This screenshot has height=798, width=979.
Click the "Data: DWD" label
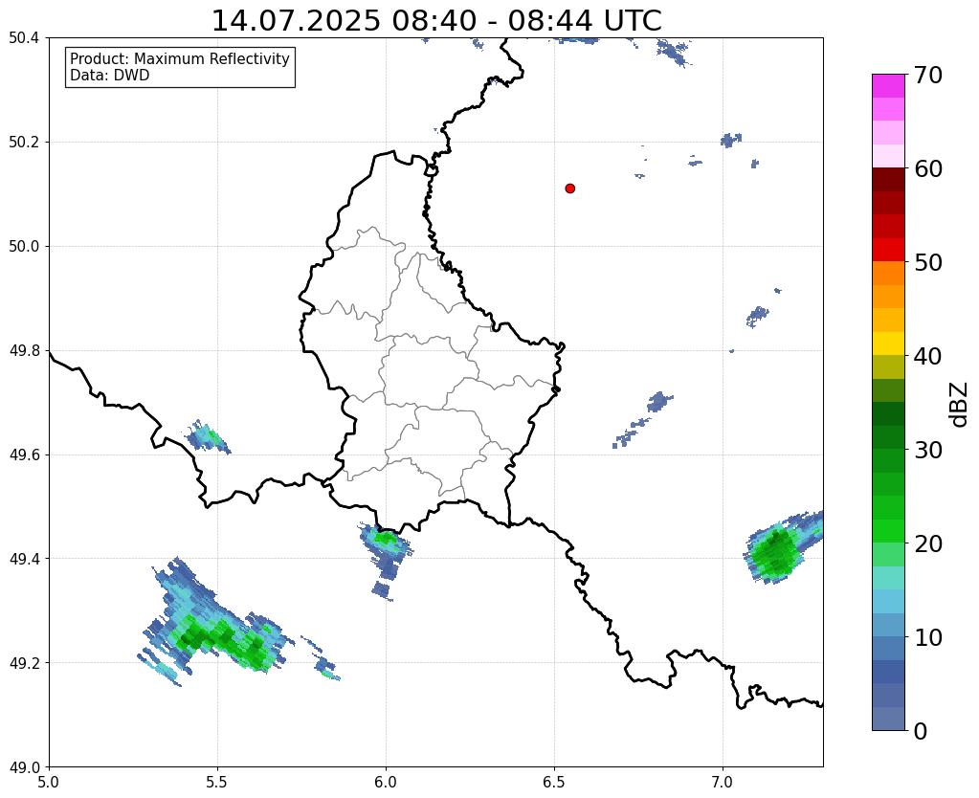click(x=110, y=76)
